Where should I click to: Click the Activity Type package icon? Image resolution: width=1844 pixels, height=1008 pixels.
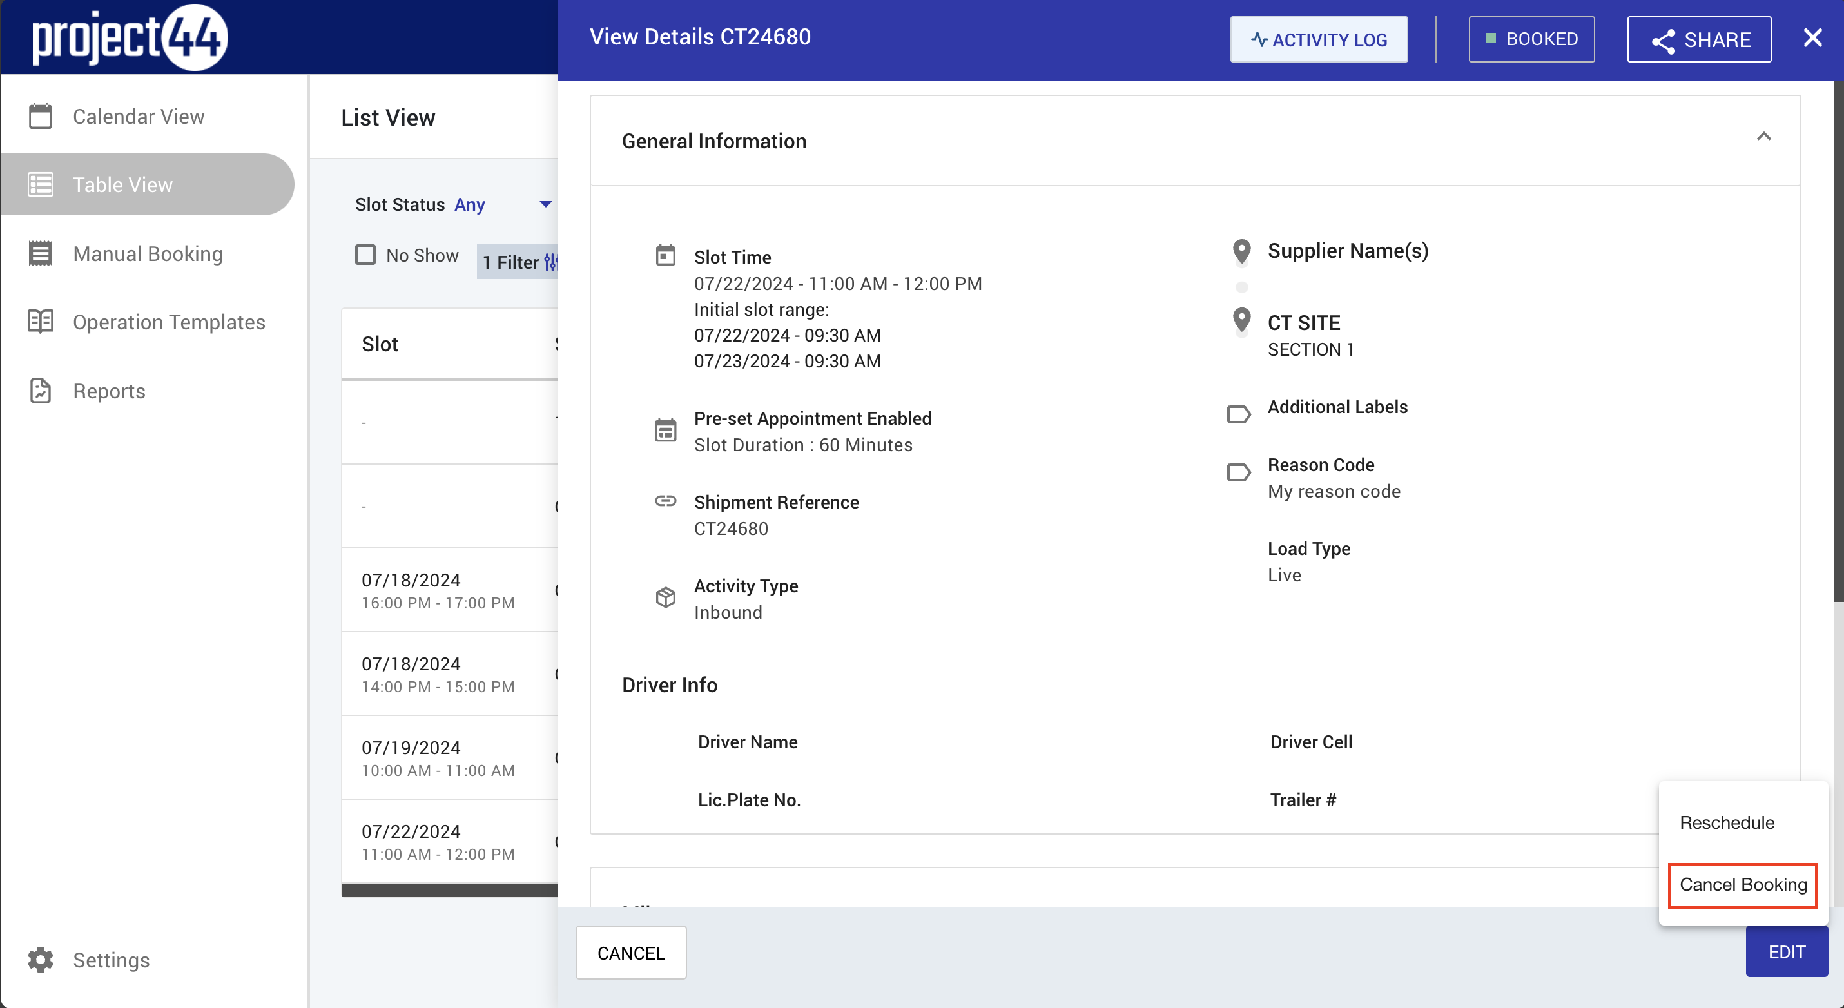click(666, 597)
